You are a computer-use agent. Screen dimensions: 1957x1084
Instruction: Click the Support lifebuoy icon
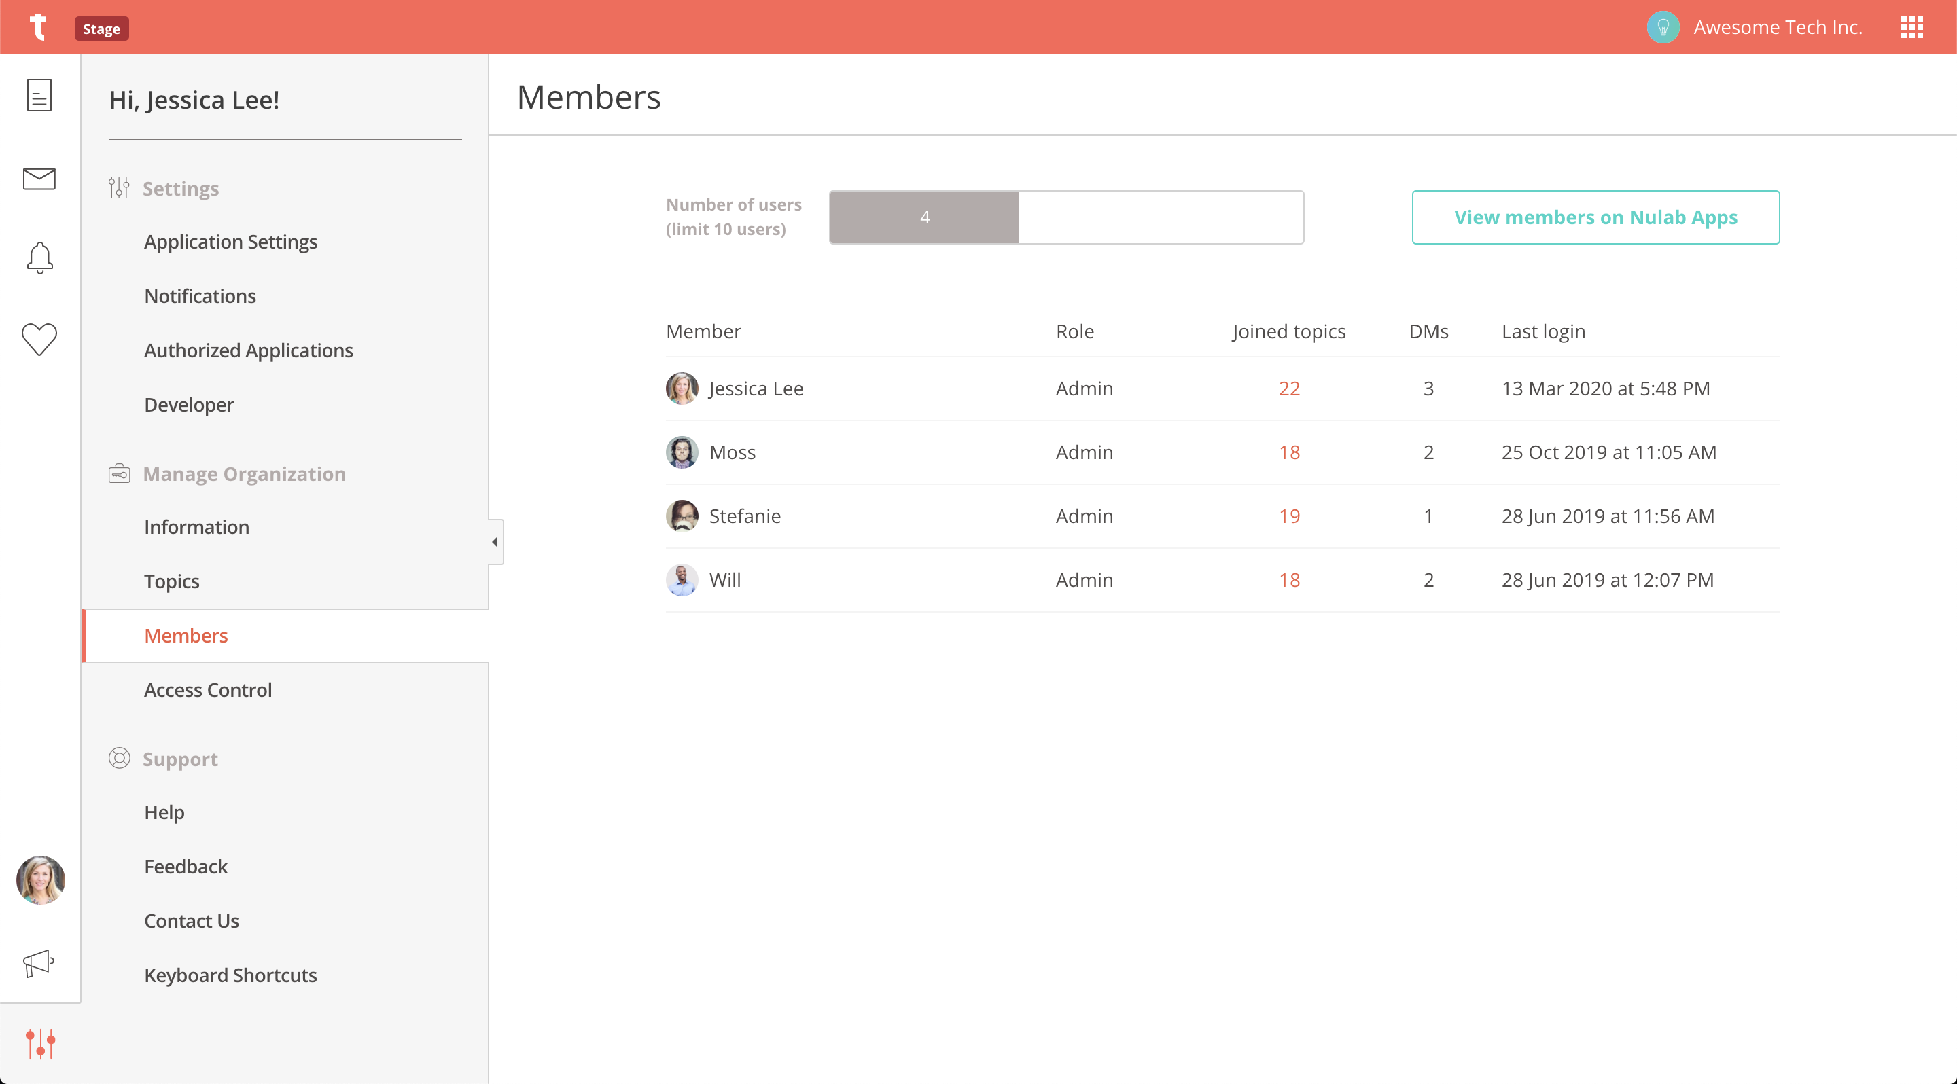pos(120,759)
